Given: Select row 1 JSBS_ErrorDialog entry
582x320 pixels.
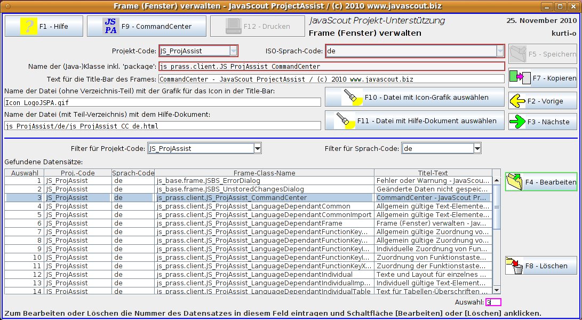Looking at the screenshot, I should pos(264,181).
